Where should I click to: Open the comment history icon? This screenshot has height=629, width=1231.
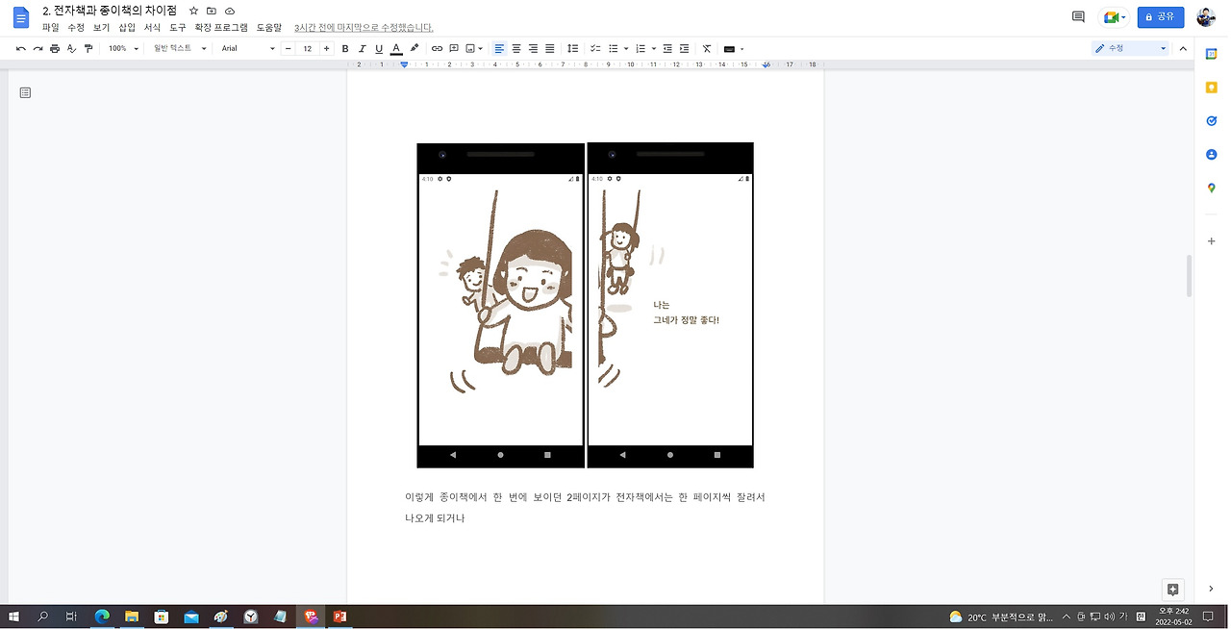click(1078, 17)
